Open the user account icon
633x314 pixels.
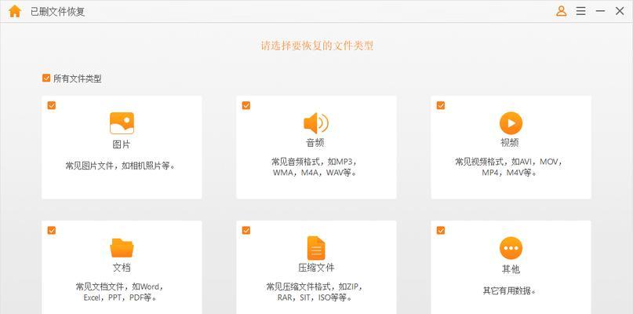point(561,11)
